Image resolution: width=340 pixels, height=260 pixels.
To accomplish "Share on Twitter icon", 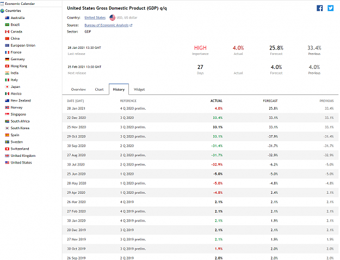I will point(330,8).
